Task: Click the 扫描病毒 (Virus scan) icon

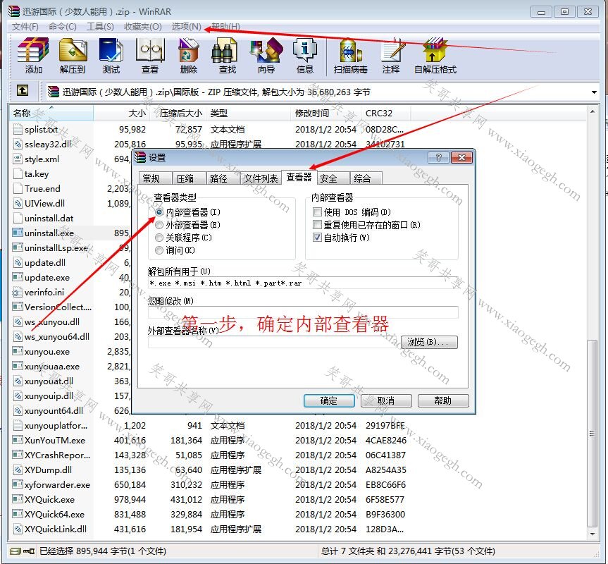Action: point(351,51)
